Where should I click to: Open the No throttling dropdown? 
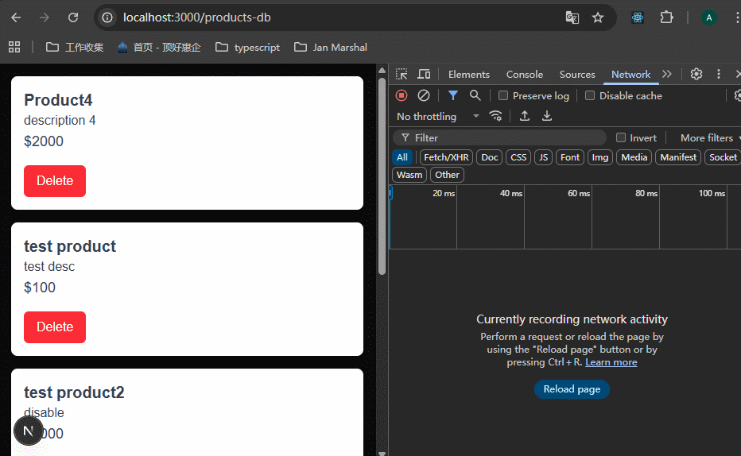437,116
